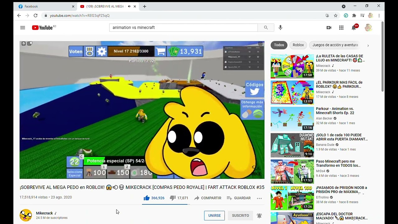Close the Facebook tab
The image size is (398, 224).
click(x=73, y=6)
